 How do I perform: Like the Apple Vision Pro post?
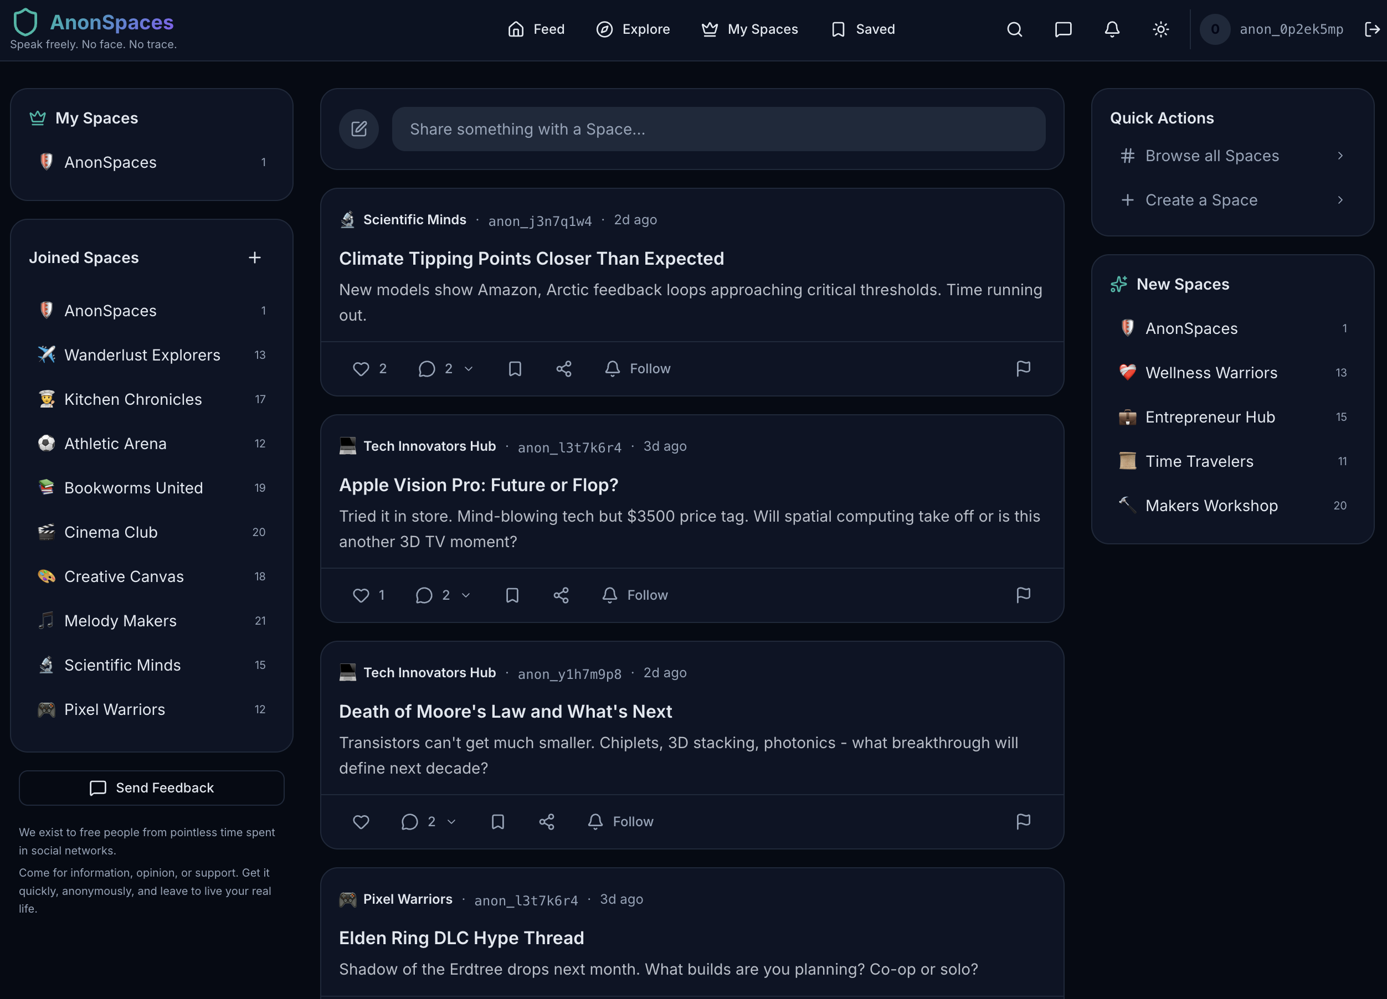point(360,594)
